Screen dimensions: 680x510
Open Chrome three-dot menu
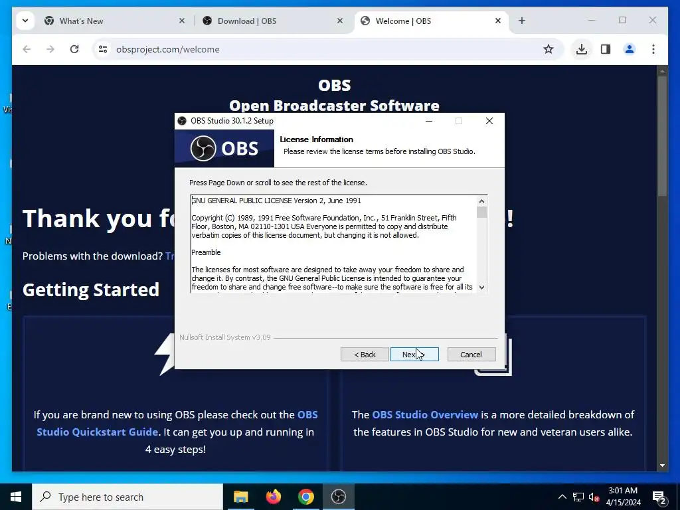pyautogui.click(x=653, y=49)
